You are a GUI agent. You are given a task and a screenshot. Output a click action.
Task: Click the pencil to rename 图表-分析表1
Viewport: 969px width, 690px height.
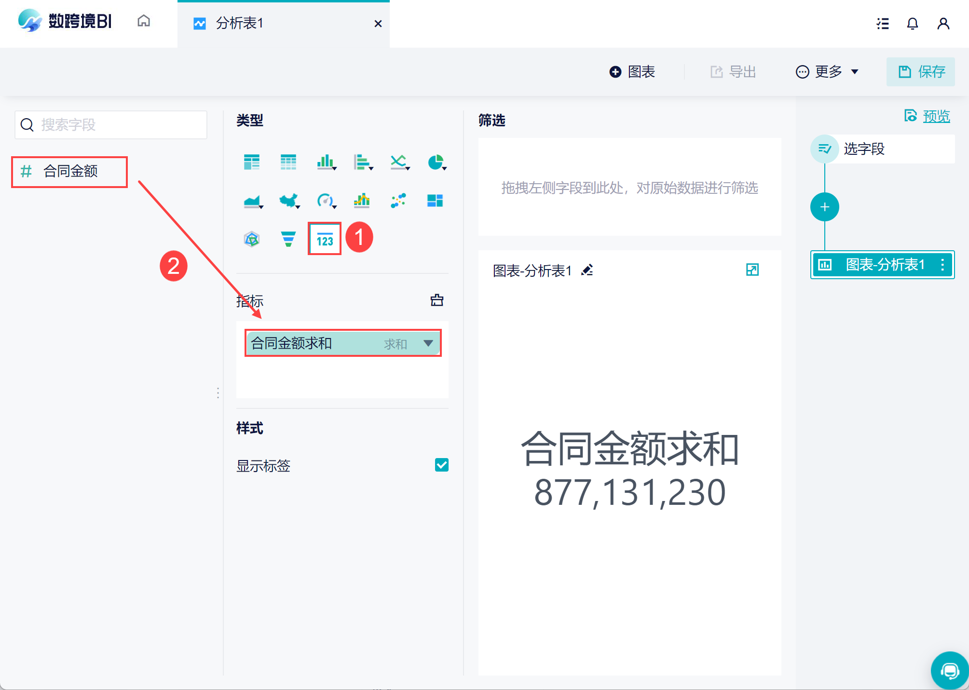click(587, 270)
